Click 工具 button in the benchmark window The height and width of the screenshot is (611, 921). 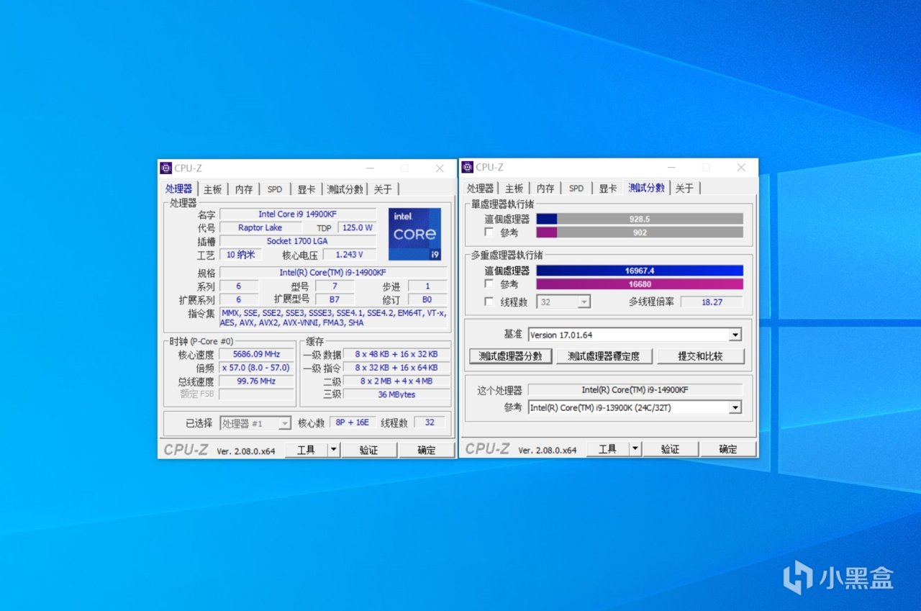click(x=607, y=449)
